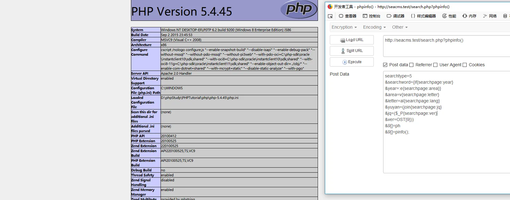
Task: Open the 网络 network panel
Action: click(x=490, y=16)
